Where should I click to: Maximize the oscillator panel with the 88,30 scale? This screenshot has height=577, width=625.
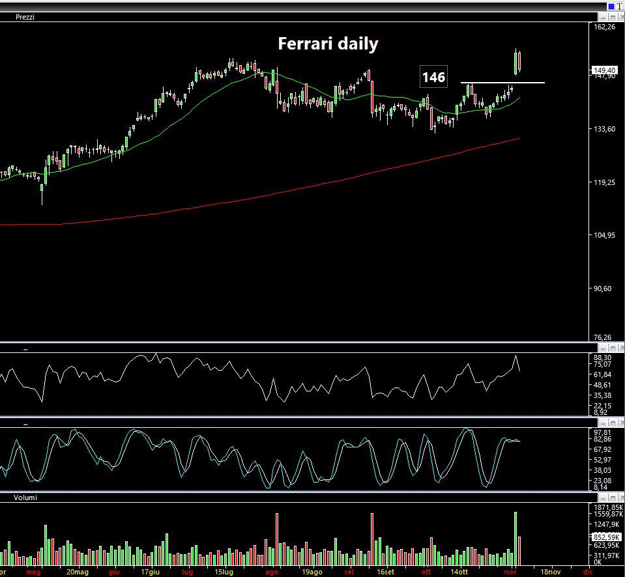coord(613,348)
